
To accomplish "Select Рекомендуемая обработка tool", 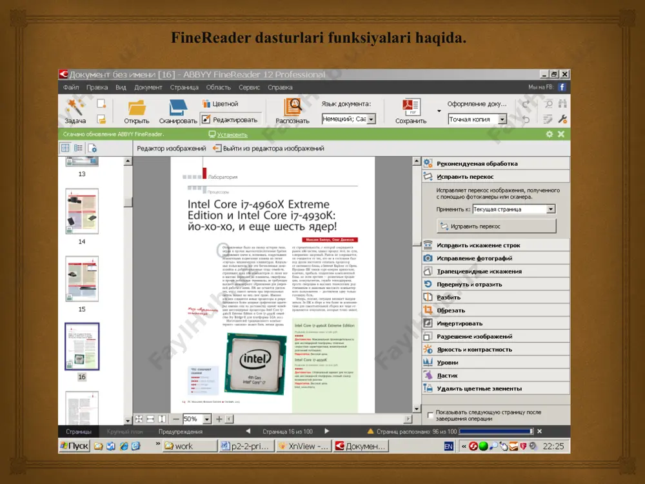I will tap(495, 163).
